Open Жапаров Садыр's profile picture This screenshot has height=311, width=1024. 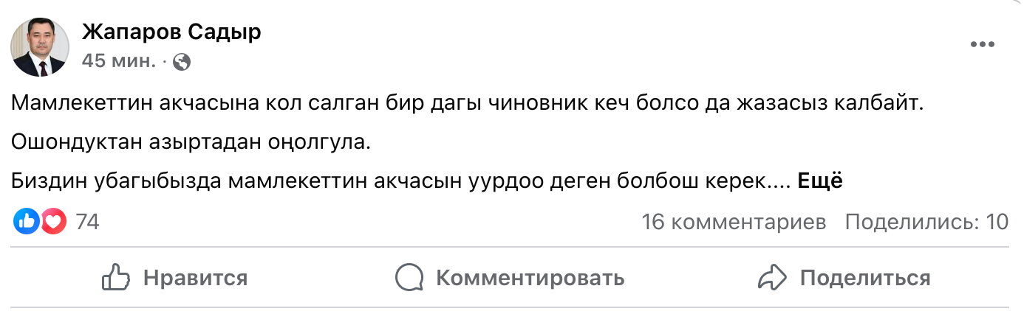(39, 48)
